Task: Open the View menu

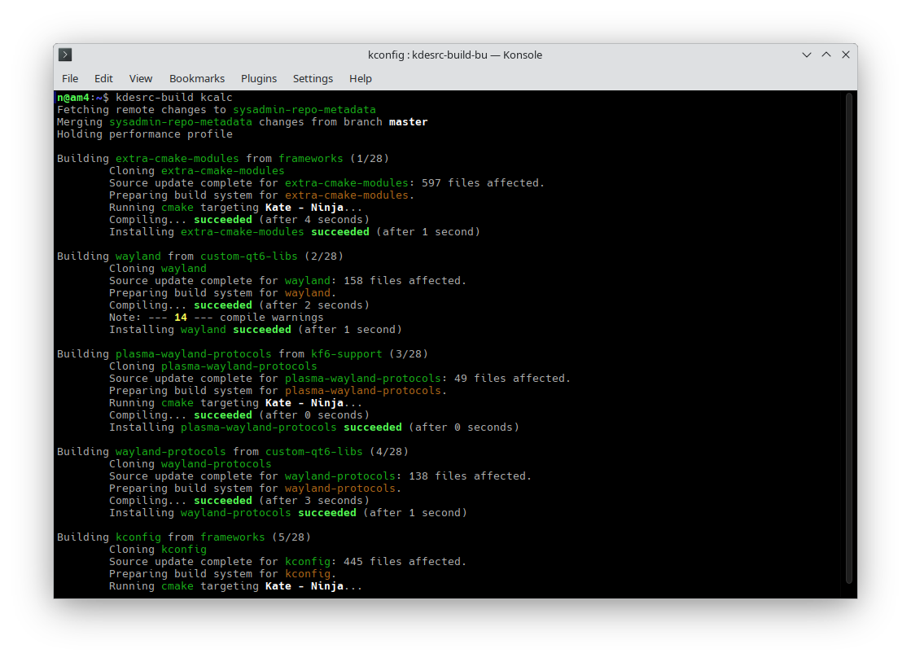Action: (141, 78)
